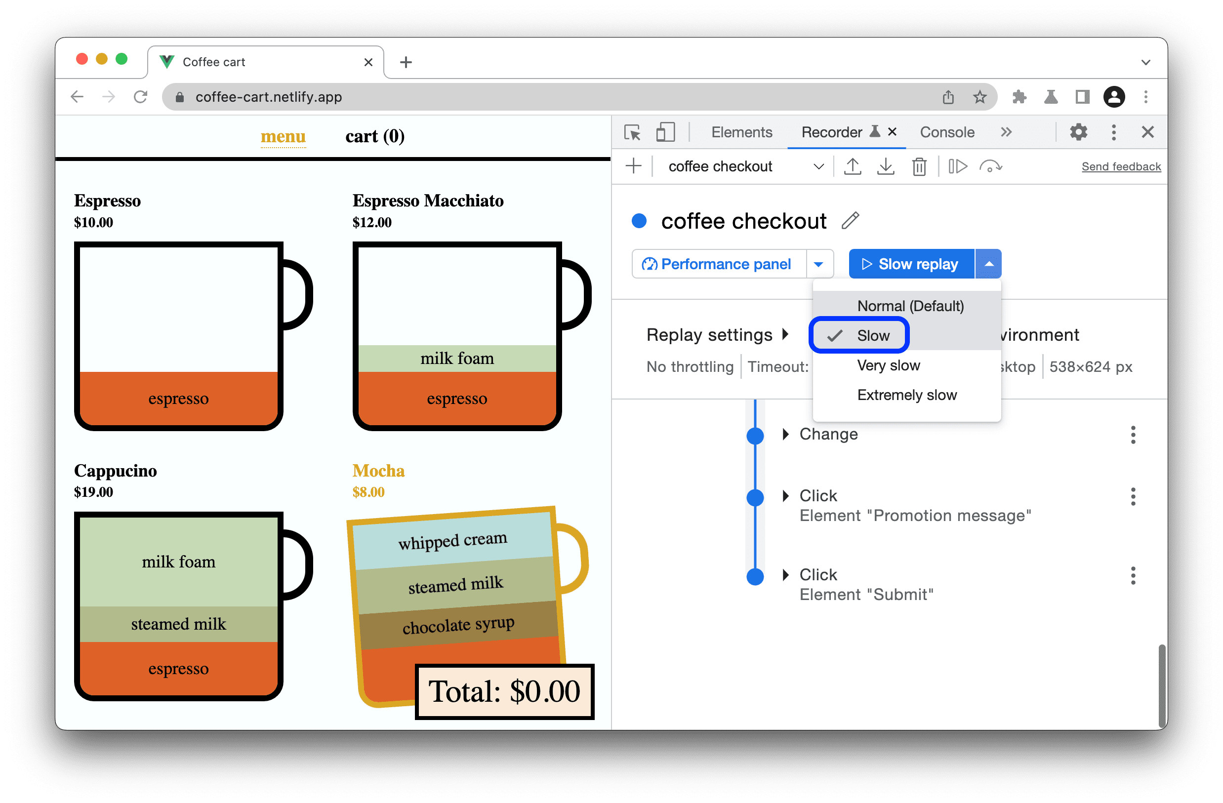Click the Slow replay button
The width and height of the screenshot is (1223, 803).
(908, 263)
